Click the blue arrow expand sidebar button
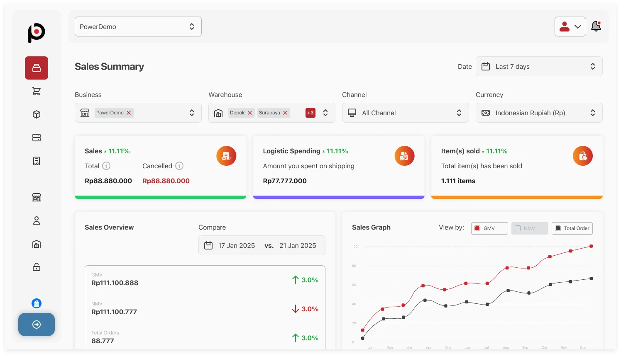The image size is (621, 356). pos(37,325)
